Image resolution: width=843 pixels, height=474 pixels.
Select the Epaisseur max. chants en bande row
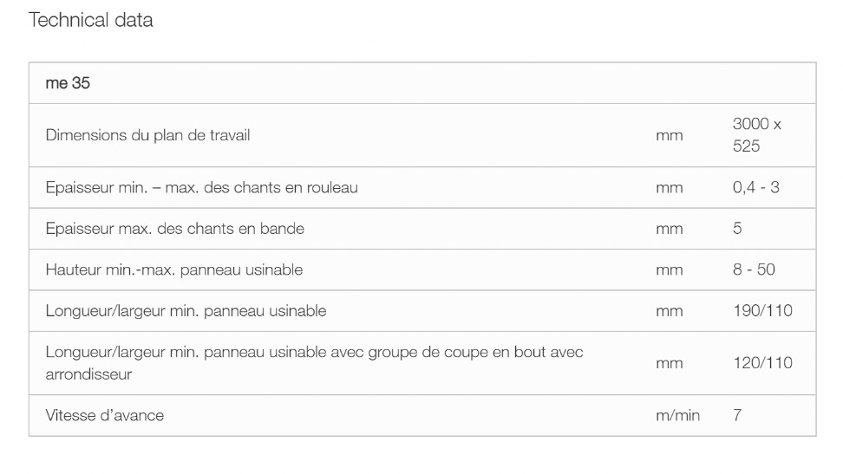click(x=422, y=229)
